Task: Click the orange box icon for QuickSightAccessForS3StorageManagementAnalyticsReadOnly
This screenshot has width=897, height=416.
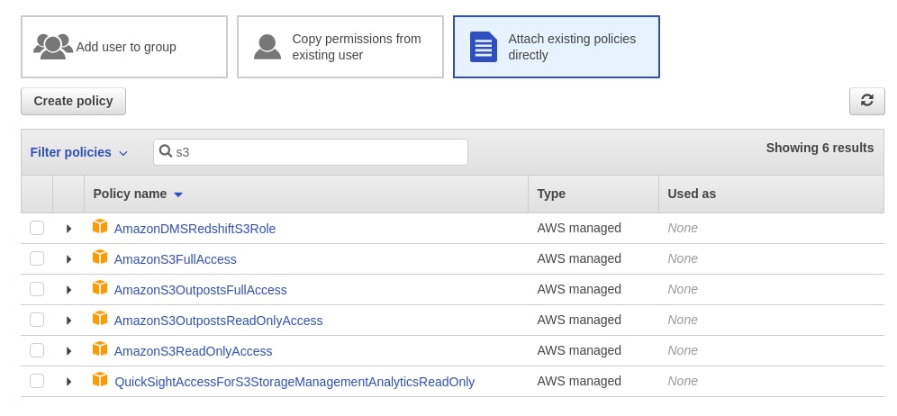Action: click(100, 380)
